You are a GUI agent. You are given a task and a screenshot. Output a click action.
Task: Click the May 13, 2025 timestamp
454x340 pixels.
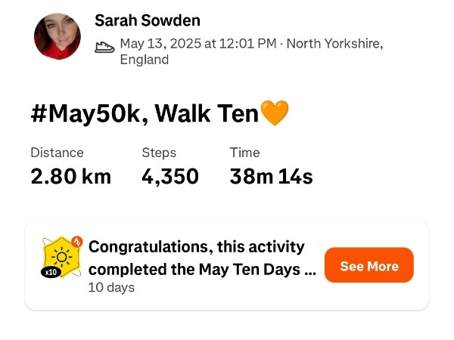pos(198,44)
